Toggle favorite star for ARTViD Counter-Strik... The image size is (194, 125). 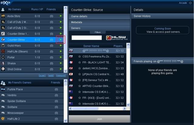click(x=79, y=86)
